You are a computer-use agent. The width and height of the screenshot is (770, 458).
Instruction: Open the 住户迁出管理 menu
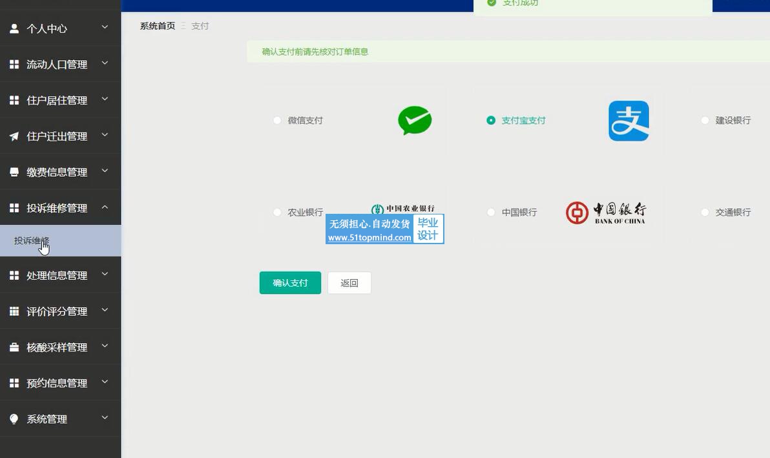61,136
